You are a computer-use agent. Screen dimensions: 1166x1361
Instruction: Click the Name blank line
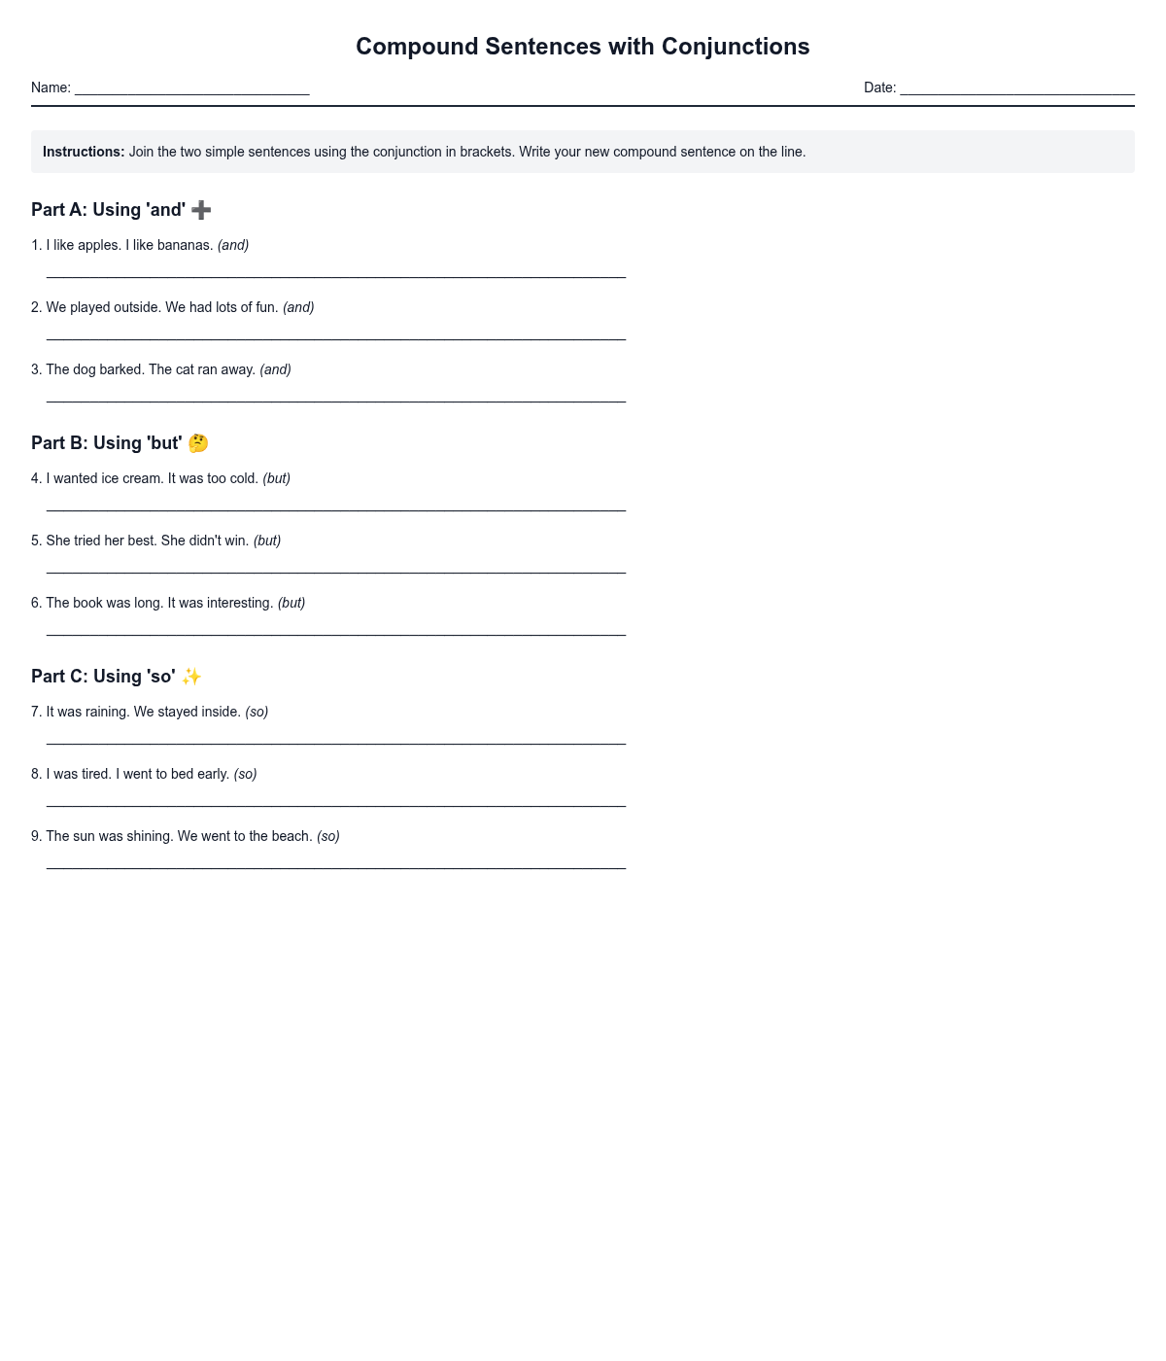pyautogui.click(x=191, y=88)
